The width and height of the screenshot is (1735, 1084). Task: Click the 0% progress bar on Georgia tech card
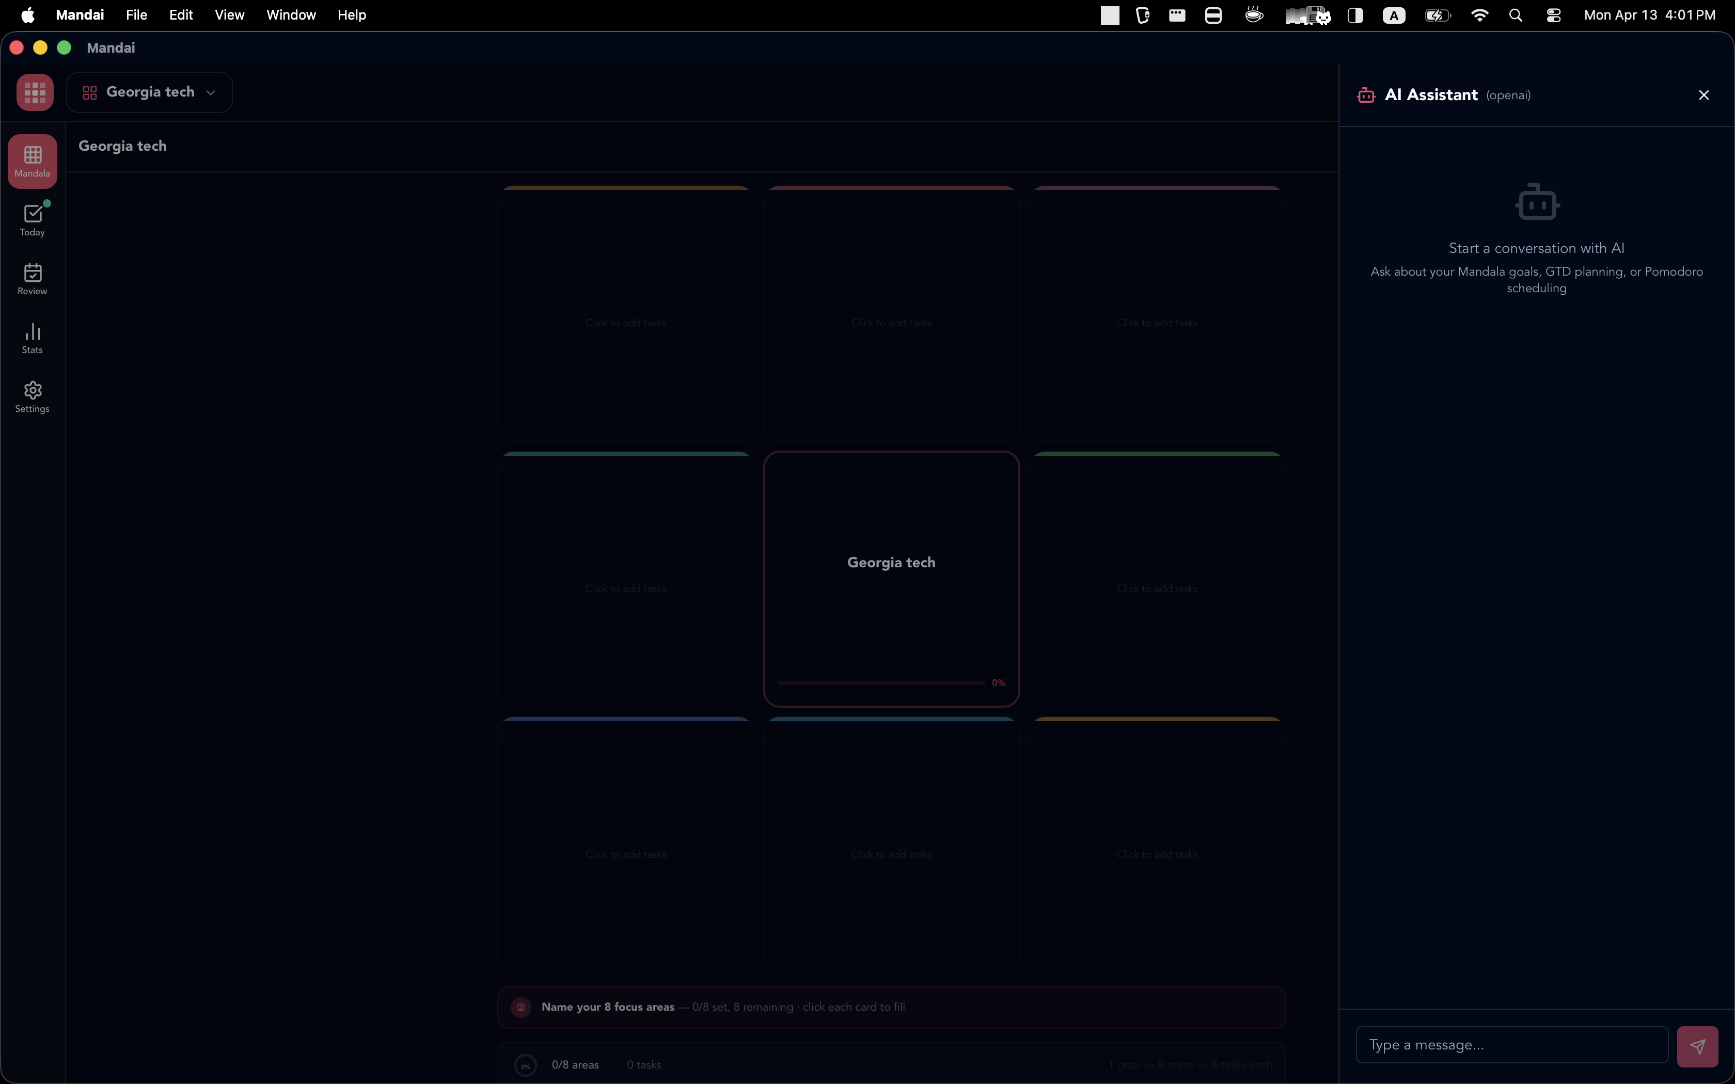(880, 682)
